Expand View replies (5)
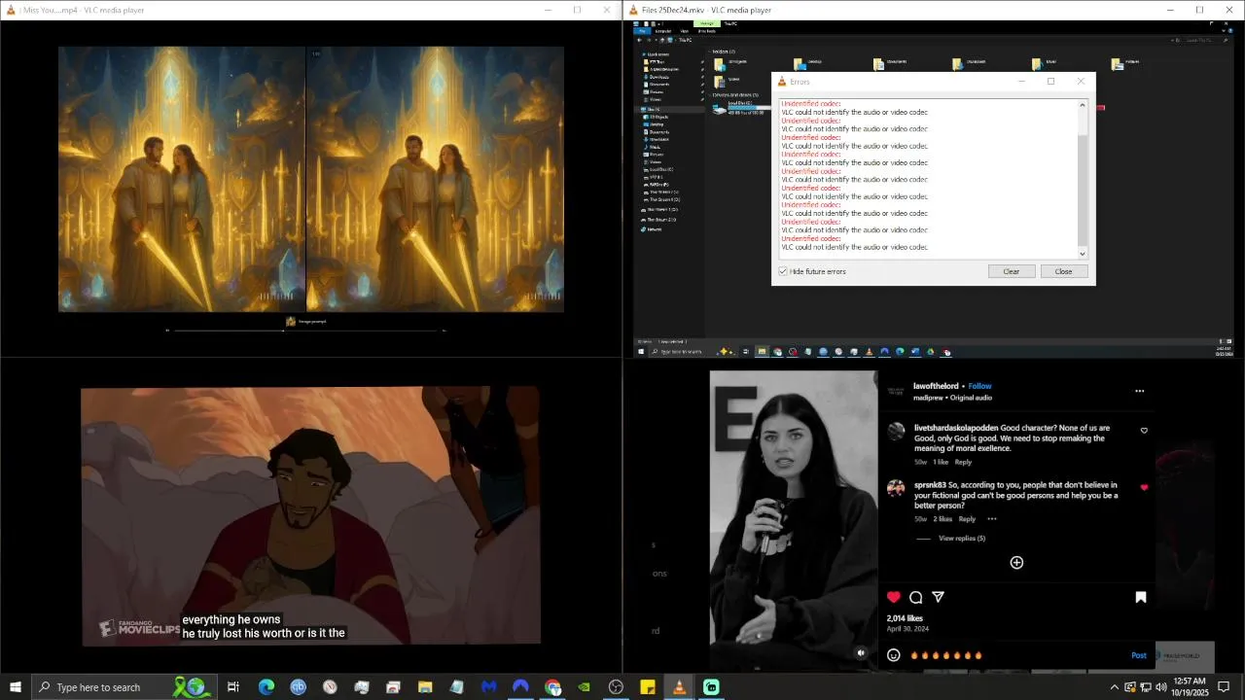The height and width of the screenshot is (700, 1245). [962, 538]
